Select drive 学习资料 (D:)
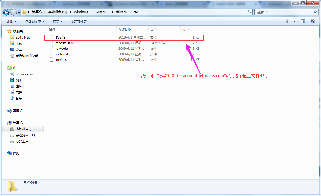The width and height of the screenshot is (321, 196). [x=25, y=135]
